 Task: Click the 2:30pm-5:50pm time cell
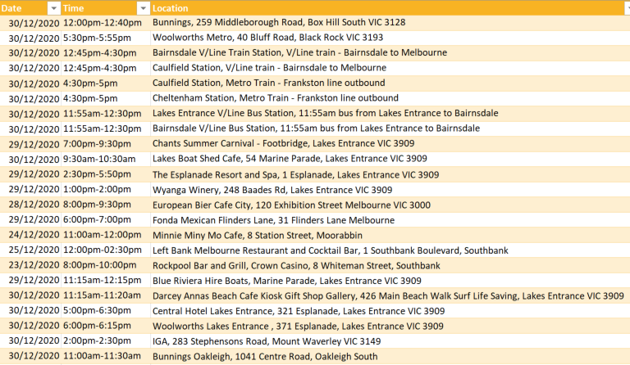click(x=106, y=174)
